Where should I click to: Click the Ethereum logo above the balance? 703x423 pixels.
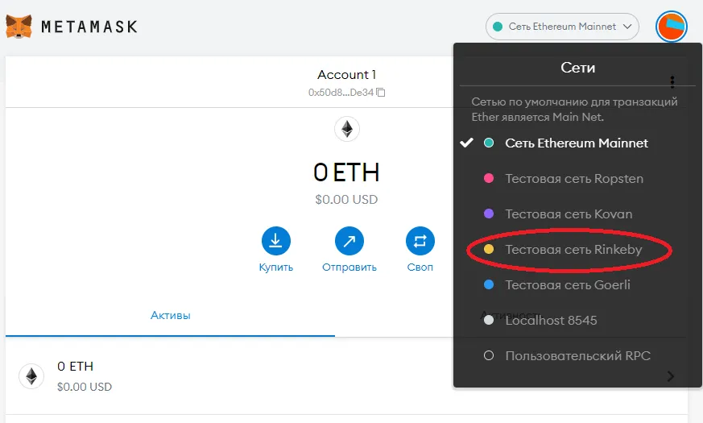pyautogui.click(x=347, y=129)
